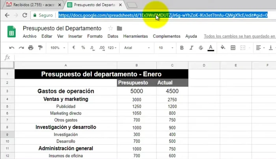Viewport: 276px width, 159px height.
Task: Click the select-all corner box
Action: tap(7, 65)
